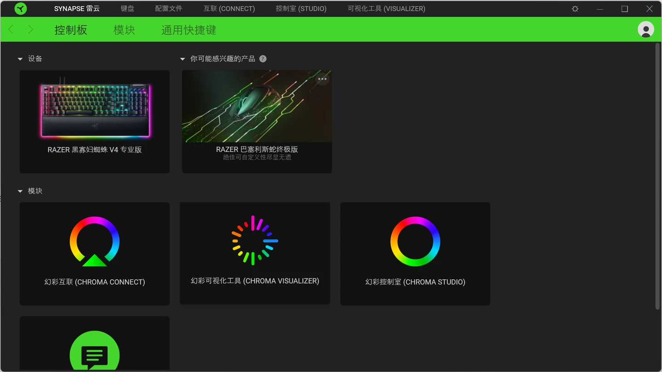This screenshot has width=662, height=372.
Task: Go back with the left arrow
Action: tap(11, 29)
